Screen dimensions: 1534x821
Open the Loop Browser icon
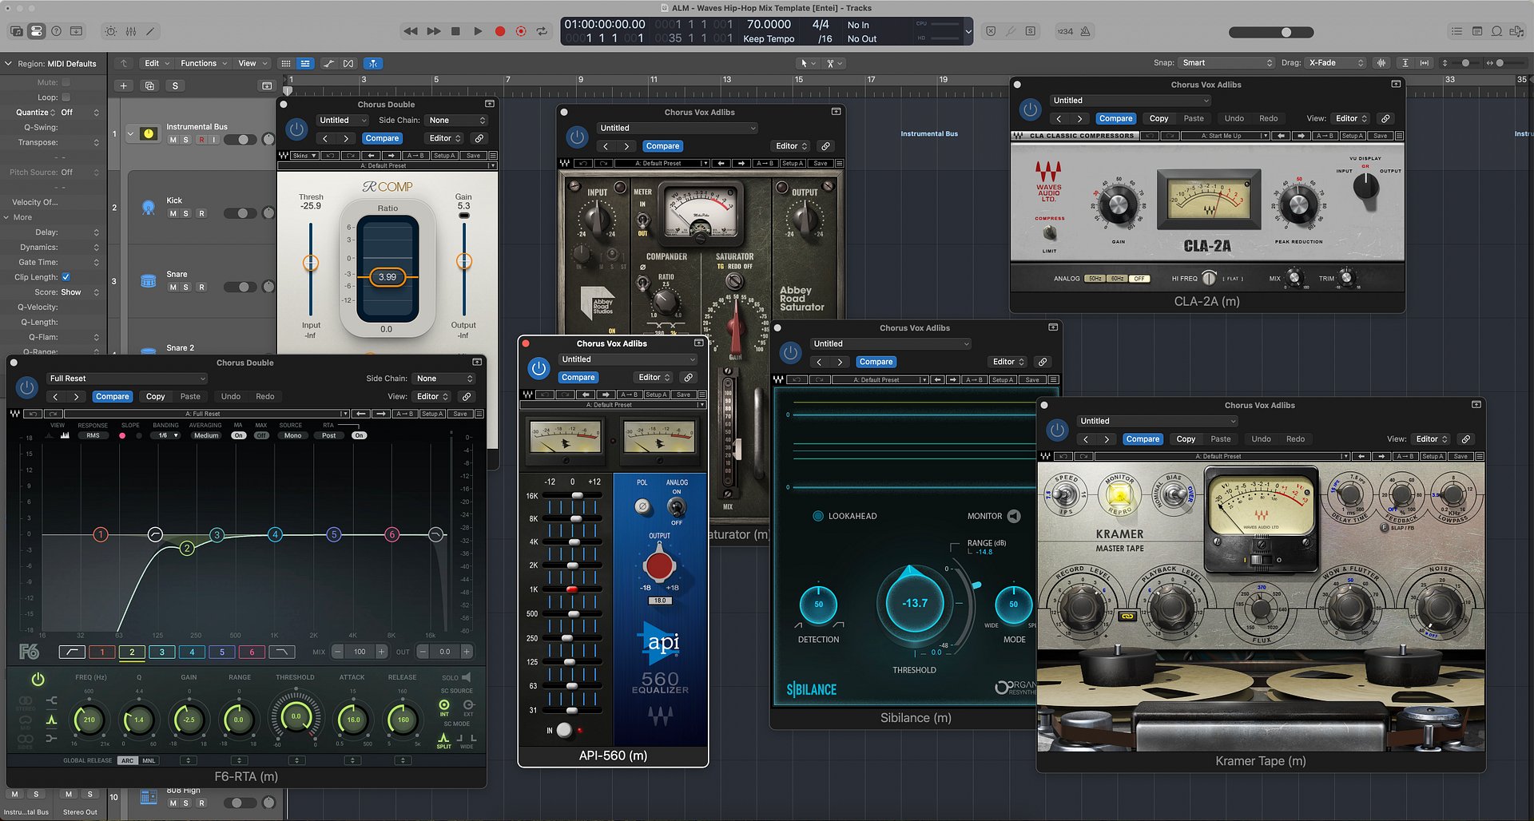1496,31
